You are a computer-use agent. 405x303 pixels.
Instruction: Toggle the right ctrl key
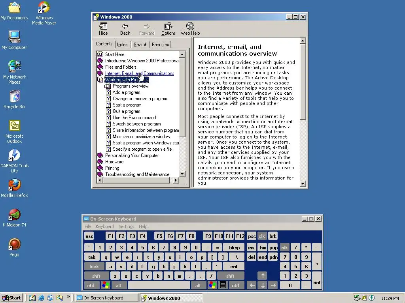[236, 286]
